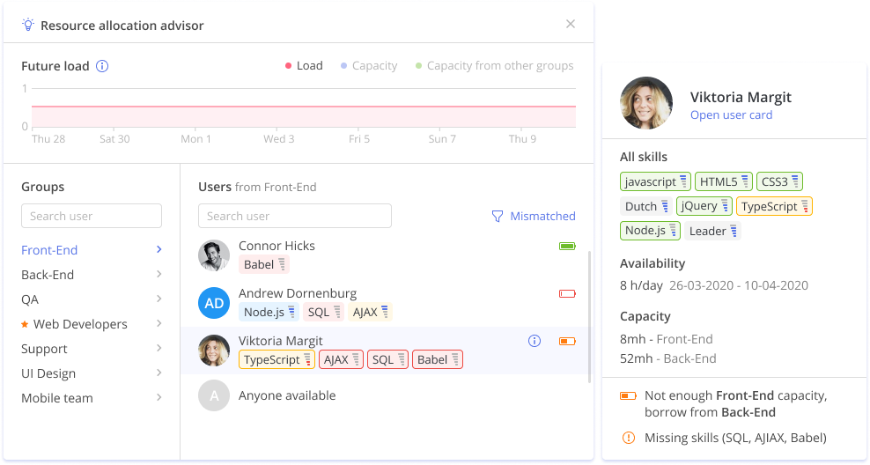This screenshot has width=870, height=465.
Task: Click the lightbulb icon in advisor header
Action: click(x=28, y=26)
